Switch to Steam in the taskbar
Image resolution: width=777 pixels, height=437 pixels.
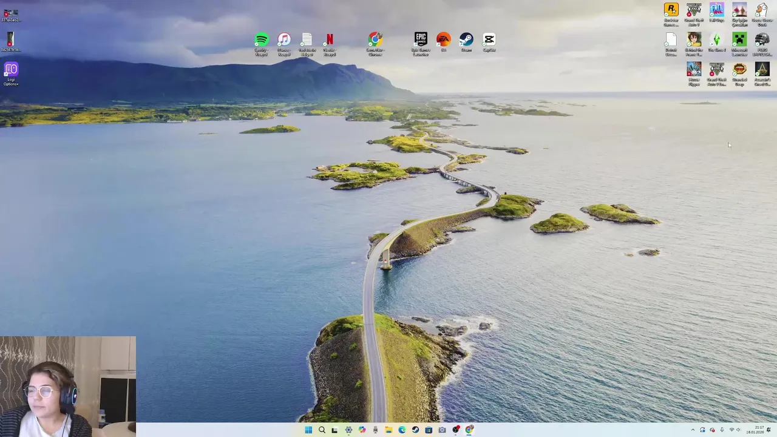tap(415, 430)
